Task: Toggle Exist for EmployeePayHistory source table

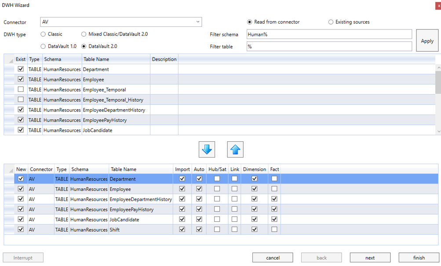Action: pyautogui.click(x=21, y=120)
